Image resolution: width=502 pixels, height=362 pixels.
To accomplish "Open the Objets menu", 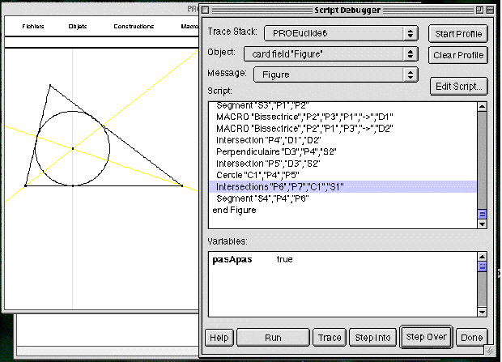I will 77,27.
